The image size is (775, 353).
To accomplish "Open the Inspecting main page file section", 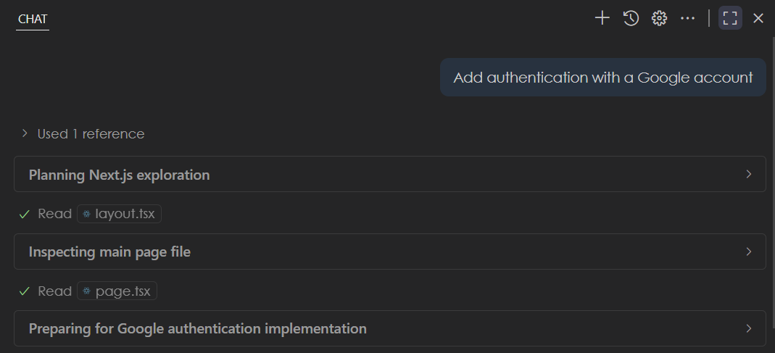I will [x=109, y=252].
